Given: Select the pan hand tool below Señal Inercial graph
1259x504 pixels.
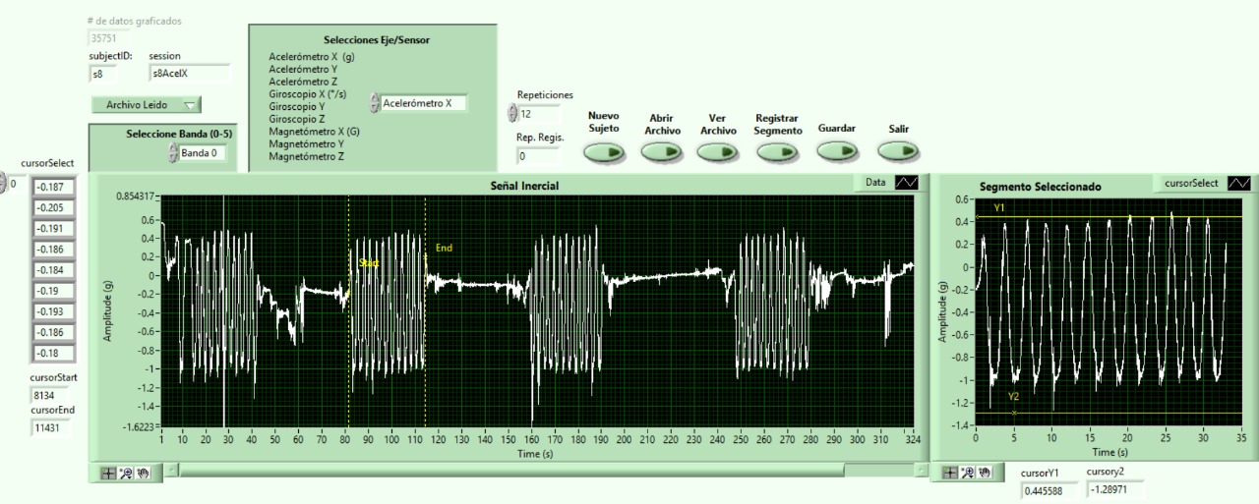Looking at the screenshot, I should point(143,473).
